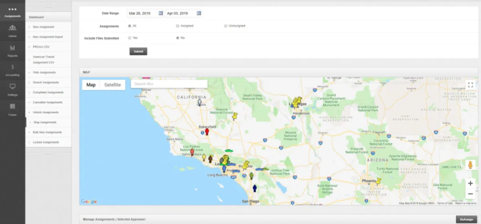Viewport: 481px width, 224px height.
Task: Open the Forms grid icon
Action: [12, 106]
